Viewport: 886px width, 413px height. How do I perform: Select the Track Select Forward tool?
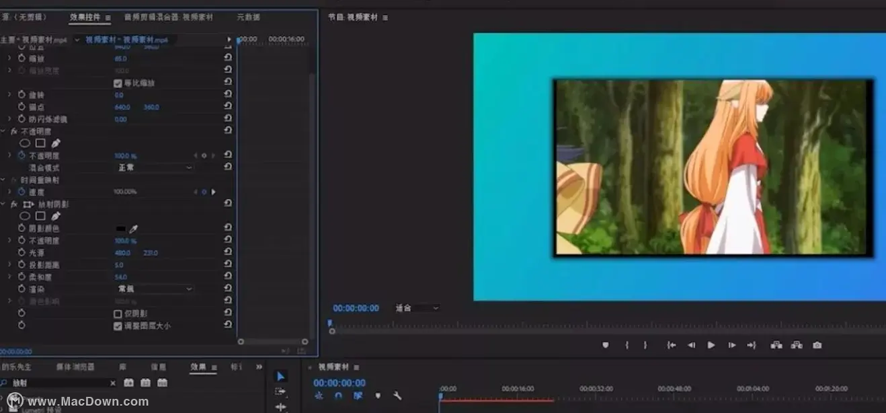(280, 391)
